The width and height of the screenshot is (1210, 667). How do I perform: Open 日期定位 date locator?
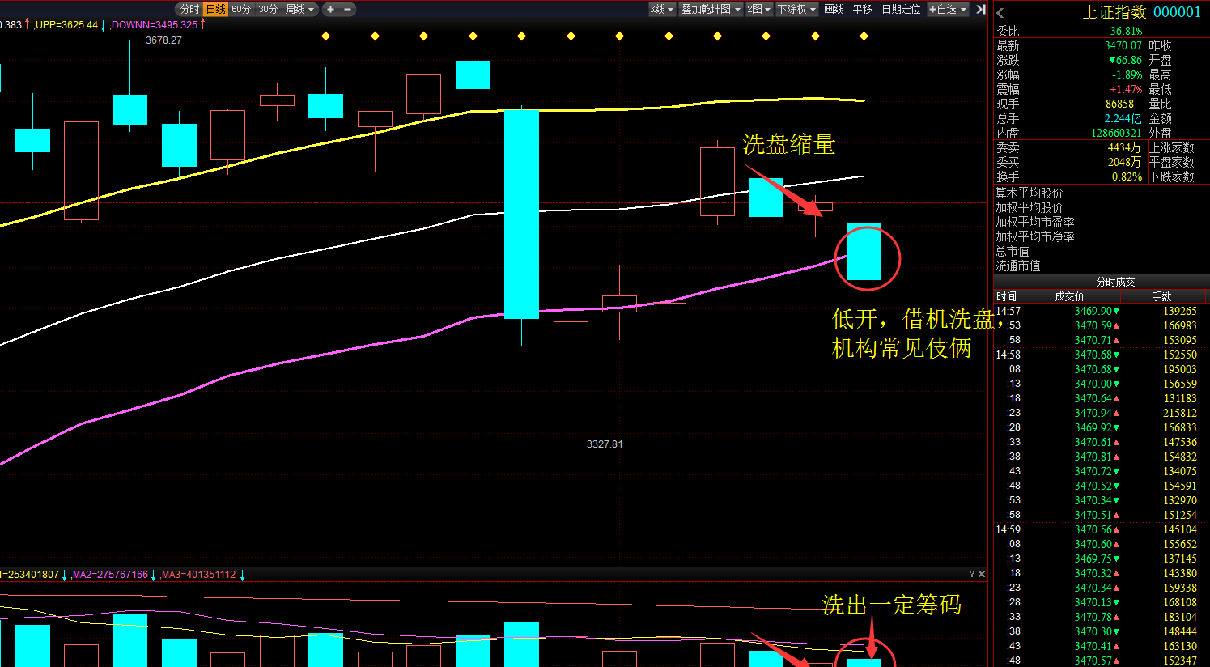point(901,9)
